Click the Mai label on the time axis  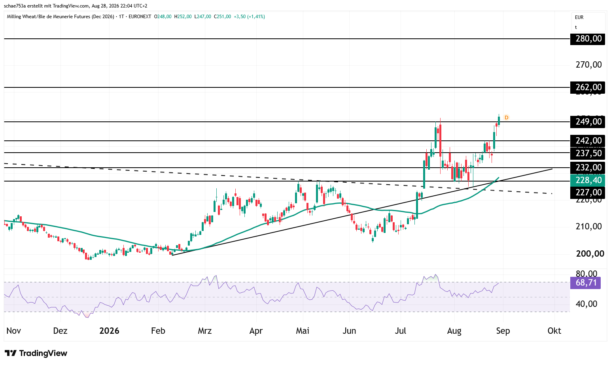tap(303, 331)
